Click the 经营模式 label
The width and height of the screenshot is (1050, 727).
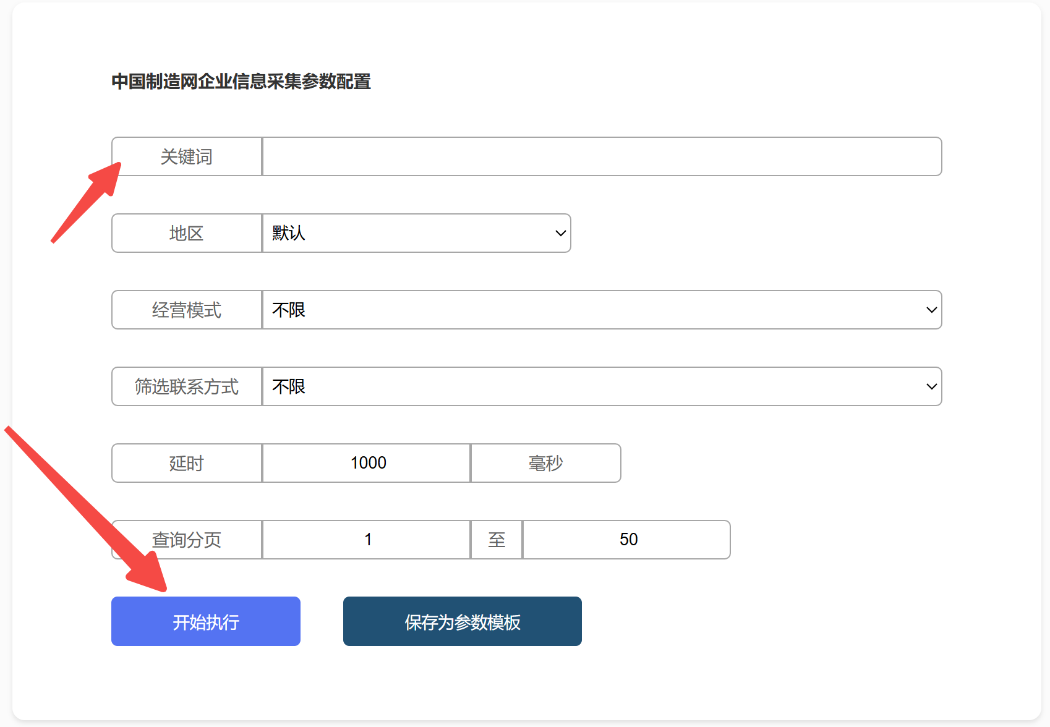click(187, 310)
